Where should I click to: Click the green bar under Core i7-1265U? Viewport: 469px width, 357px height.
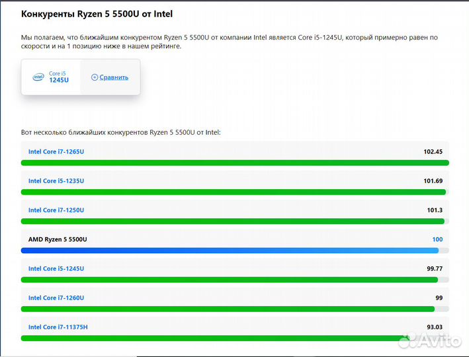[234, 163]
